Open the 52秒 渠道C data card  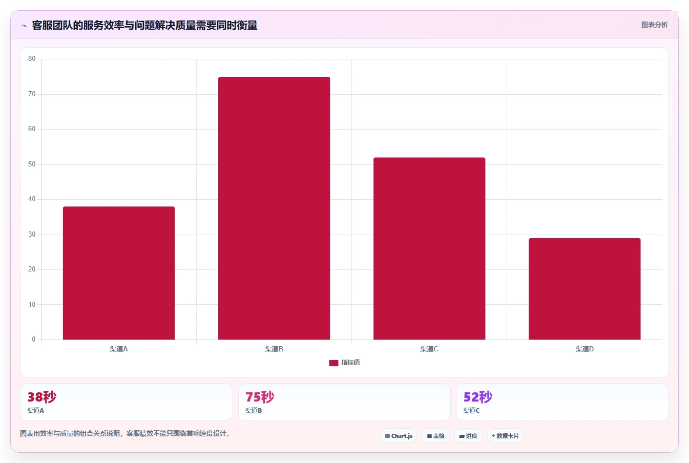pos(562,402)
